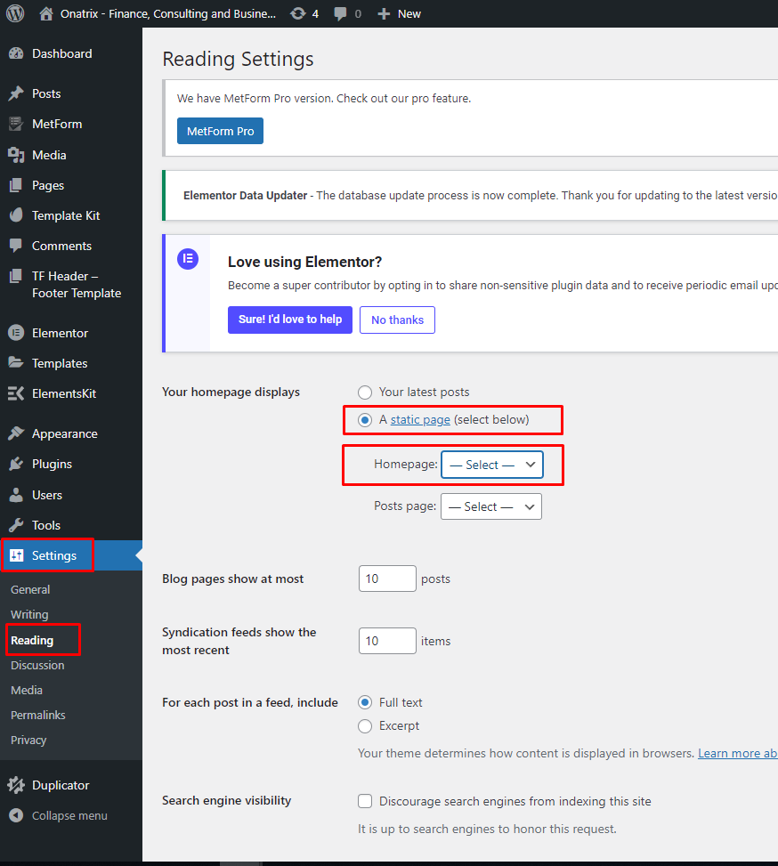Viewport: 778px width, 866px height.
Task: Open the Homepage select dropdown
Action: pos(491,465)
